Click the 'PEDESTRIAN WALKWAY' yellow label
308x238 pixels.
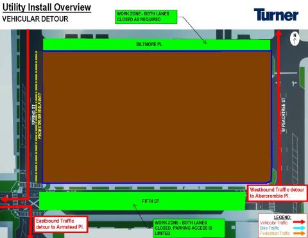pos(40,116)
